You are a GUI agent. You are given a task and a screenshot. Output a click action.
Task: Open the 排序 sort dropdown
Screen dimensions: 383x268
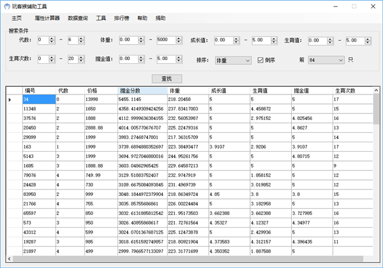pos(232,60)
